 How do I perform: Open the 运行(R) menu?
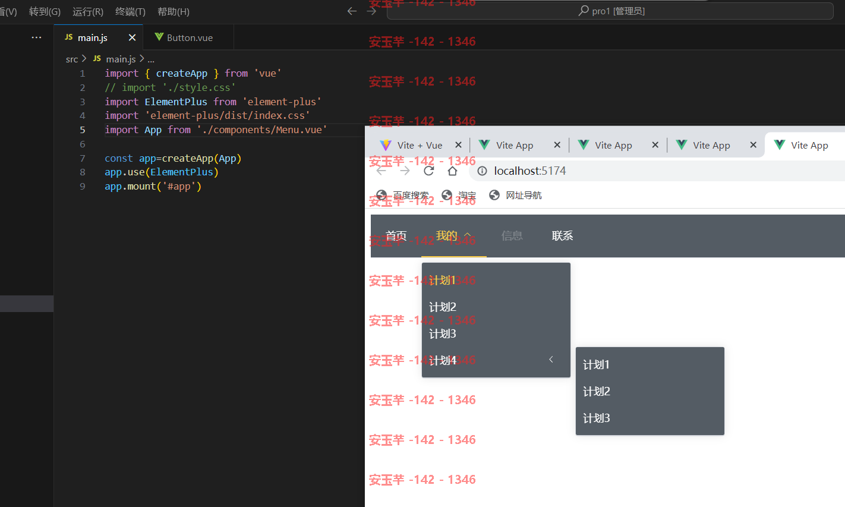click(x=88, y=11)
